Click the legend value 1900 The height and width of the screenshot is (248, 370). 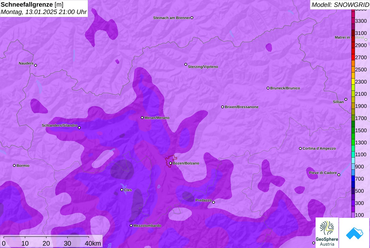pos(361,106)
